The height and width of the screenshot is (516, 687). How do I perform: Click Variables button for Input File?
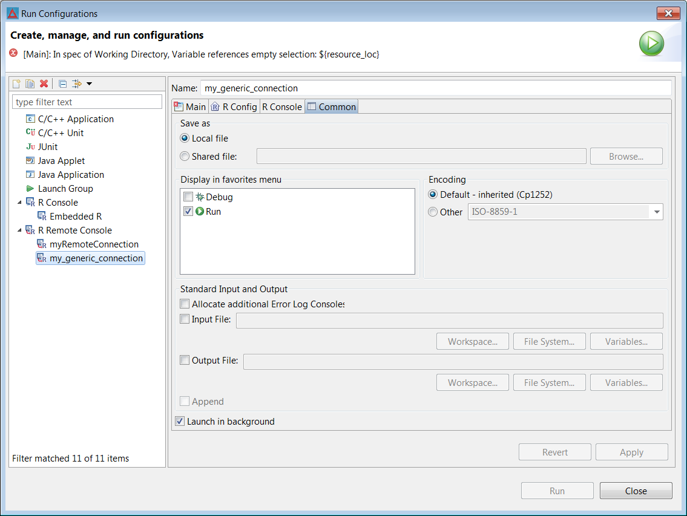[x=626, y=342]
